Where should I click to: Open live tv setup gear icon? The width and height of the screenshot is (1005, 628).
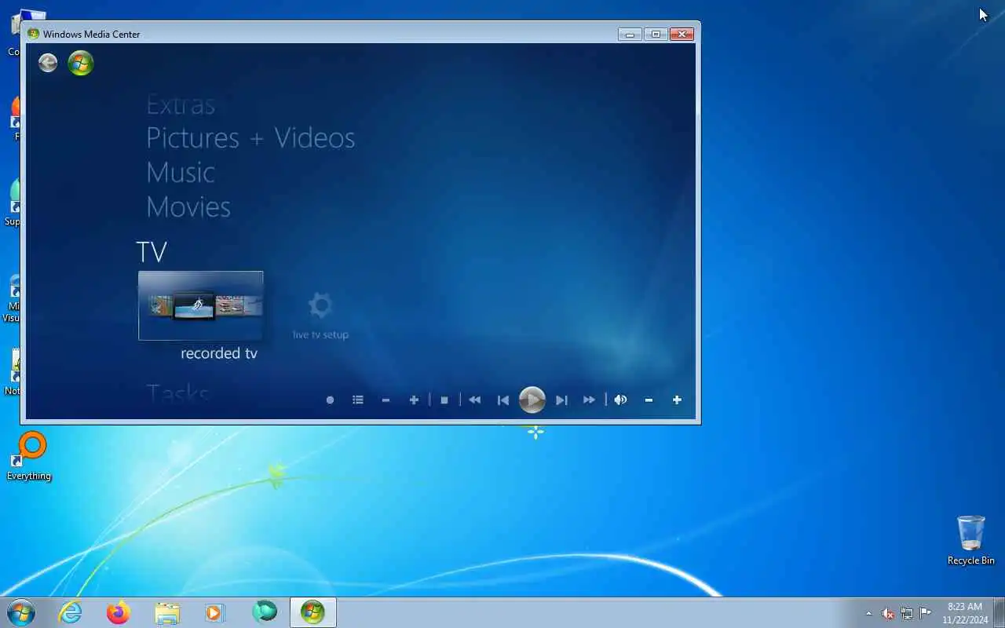pyautogui.click(x=320, y=305)
